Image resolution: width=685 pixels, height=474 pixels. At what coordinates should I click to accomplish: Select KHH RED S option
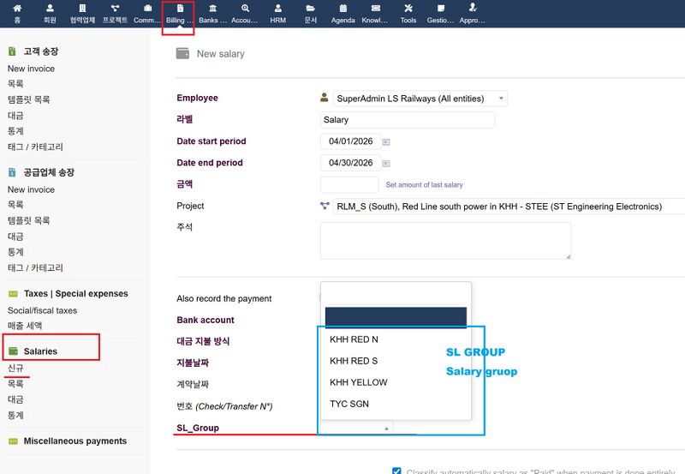click(x=396, y=361)
